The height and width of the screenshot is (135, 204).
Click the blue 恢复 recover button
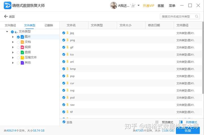[188, 130]
